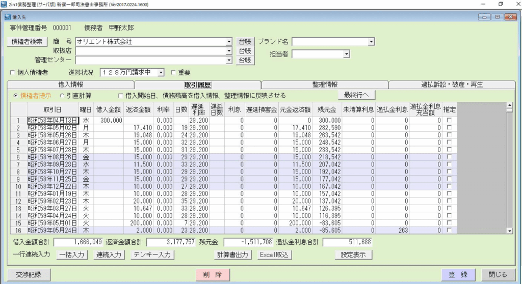Open the 整理情報 tab
This screenshot has width=522, height=284.
click(325, 84)
